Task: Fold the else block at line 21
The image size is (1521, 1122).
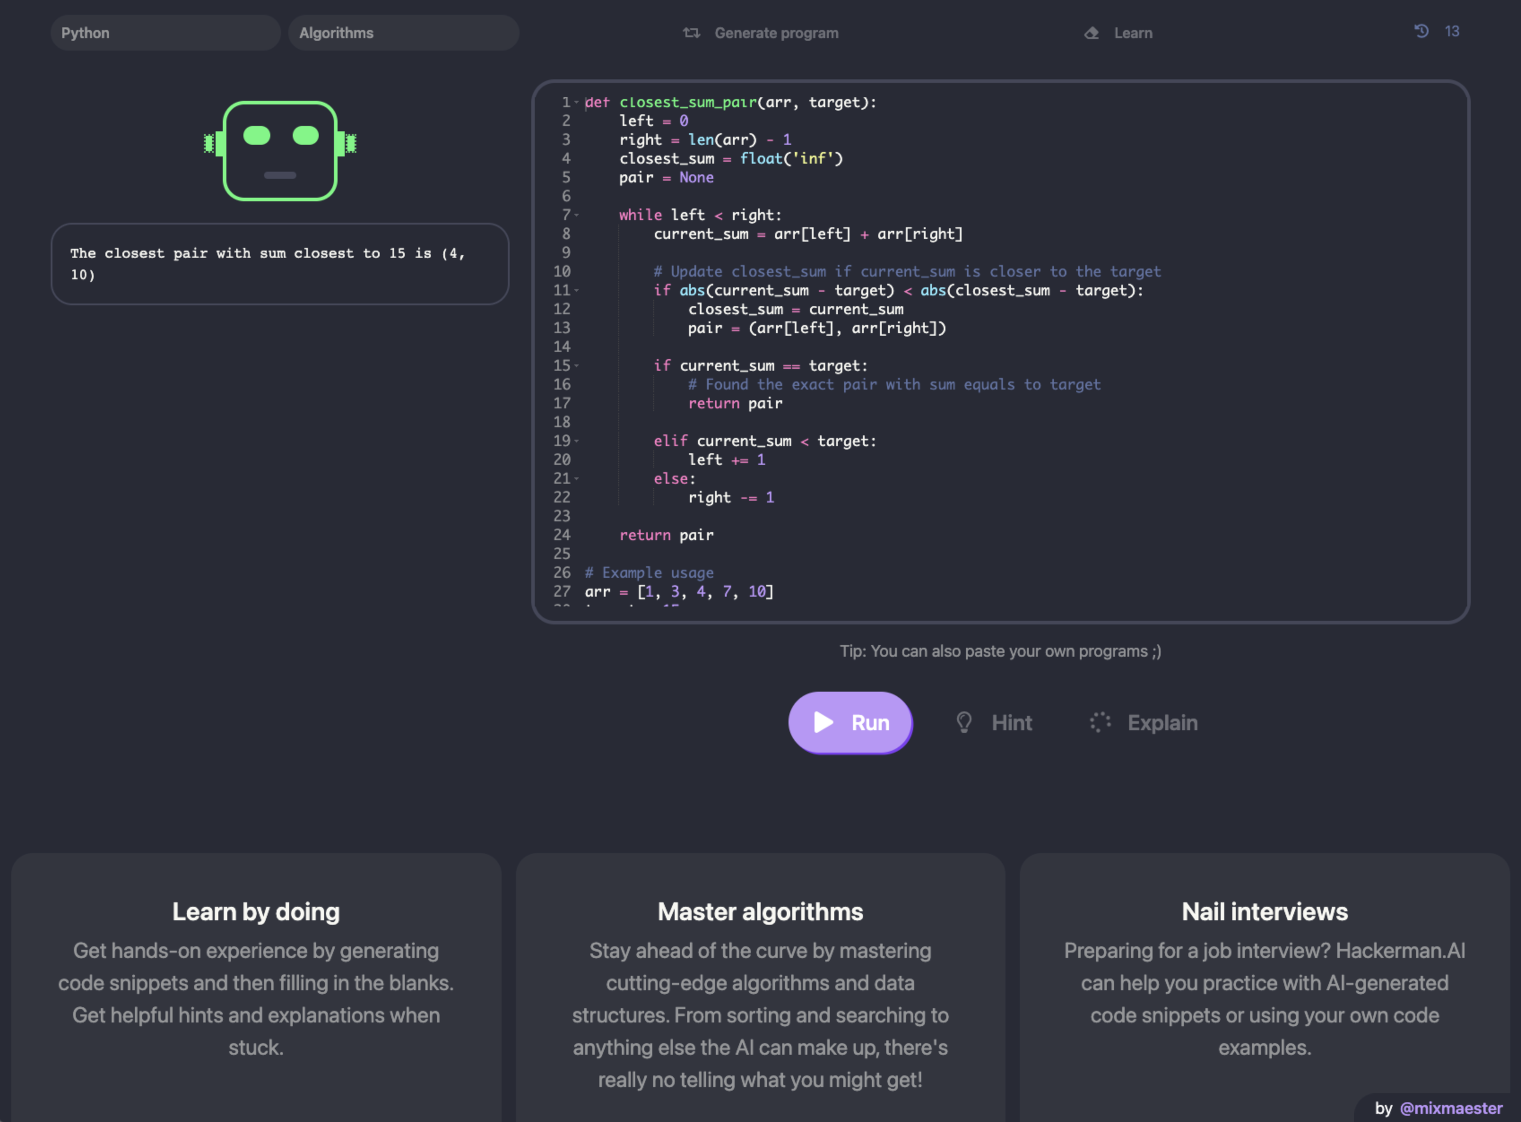Action: [576, 479]
